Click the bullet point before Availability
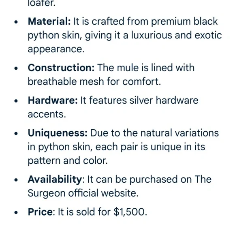The height and width of the screenshot is (235, 235). (x=16, y=180)
